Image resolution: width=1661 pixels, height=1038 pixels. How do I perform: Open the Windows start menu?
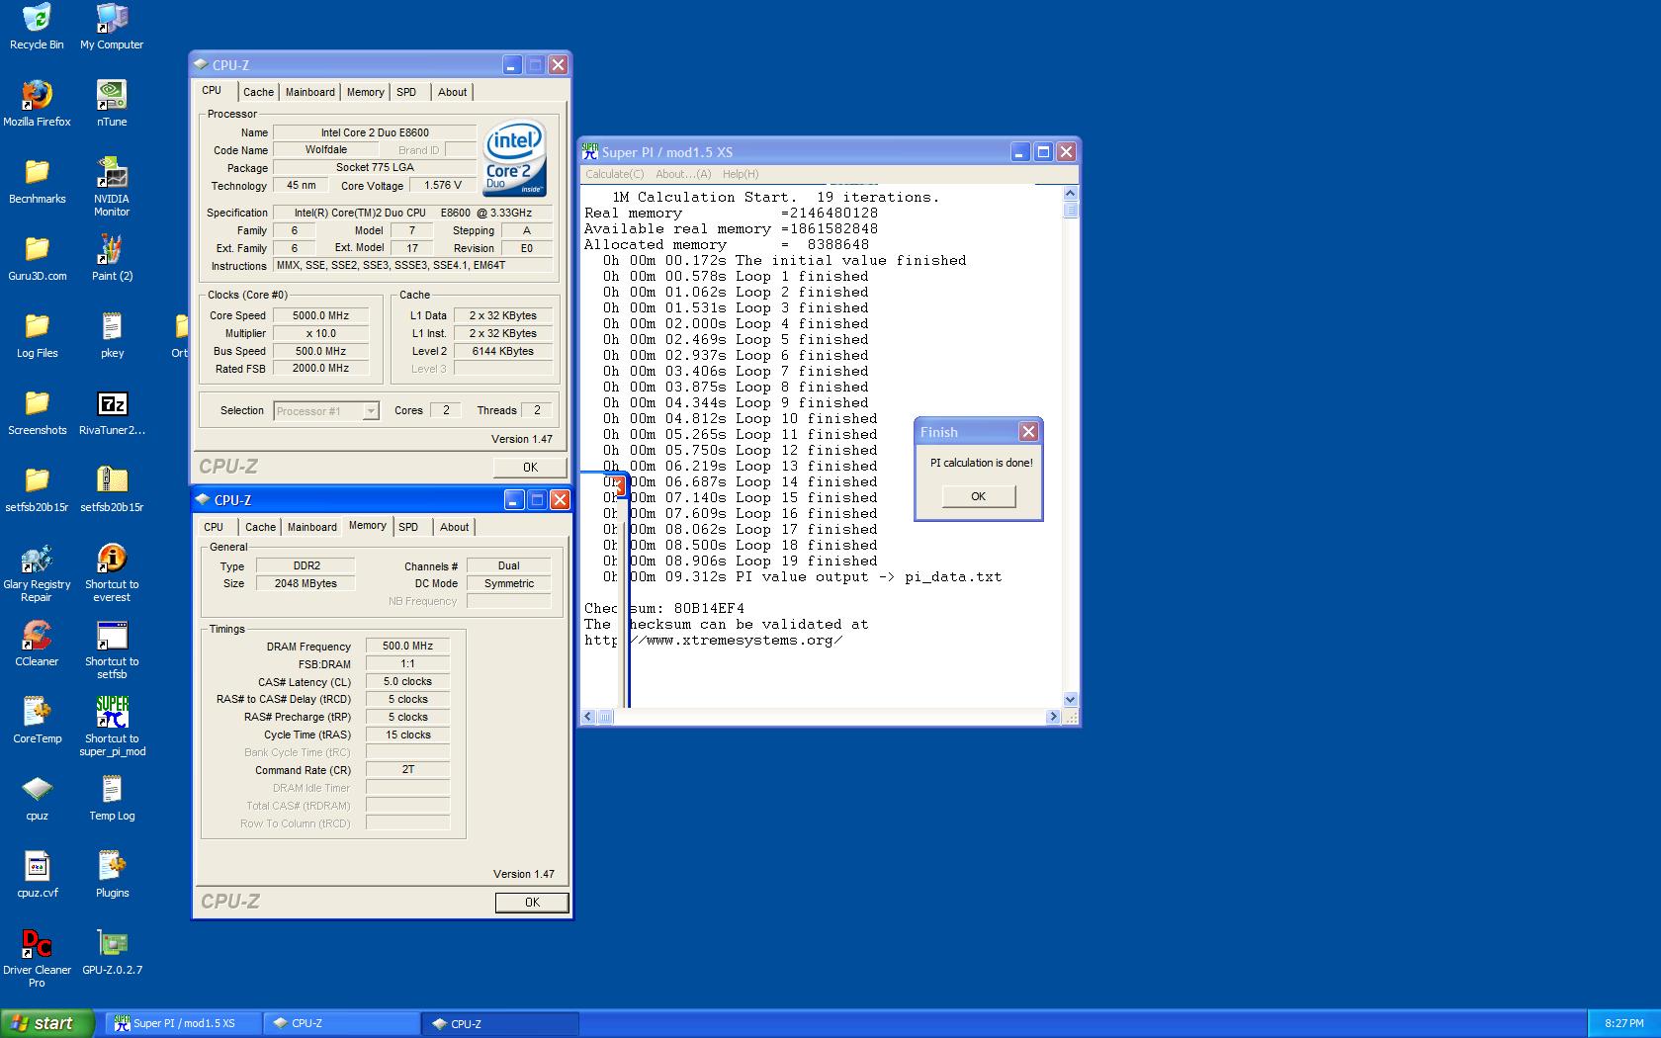[47, 1023]
